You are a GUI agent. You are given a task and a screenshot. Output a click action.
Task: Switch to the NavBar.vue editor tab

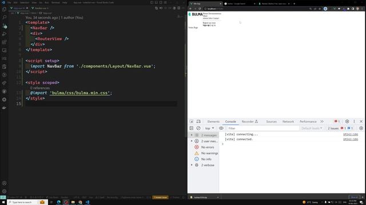(40, 8)
